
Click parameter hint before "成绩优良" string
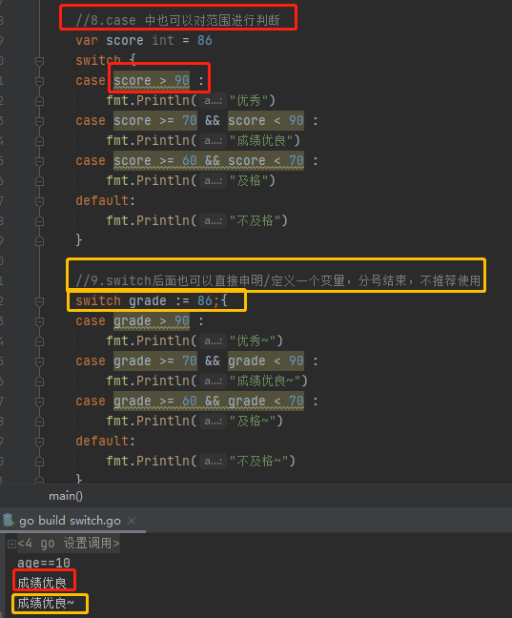pyautogui.click(x=213, y=141)
